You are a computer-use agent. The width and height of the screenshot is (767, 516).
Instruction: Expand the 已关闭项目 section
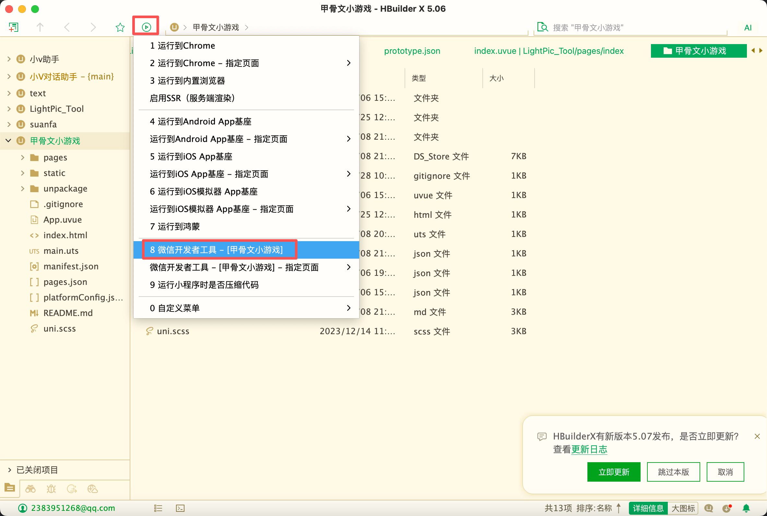[x=9, y=470]
